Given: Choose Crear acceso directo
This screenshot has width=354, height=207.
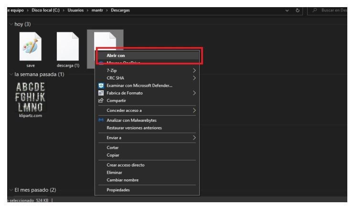Looking at the screenshot, I should click(147, 165).
